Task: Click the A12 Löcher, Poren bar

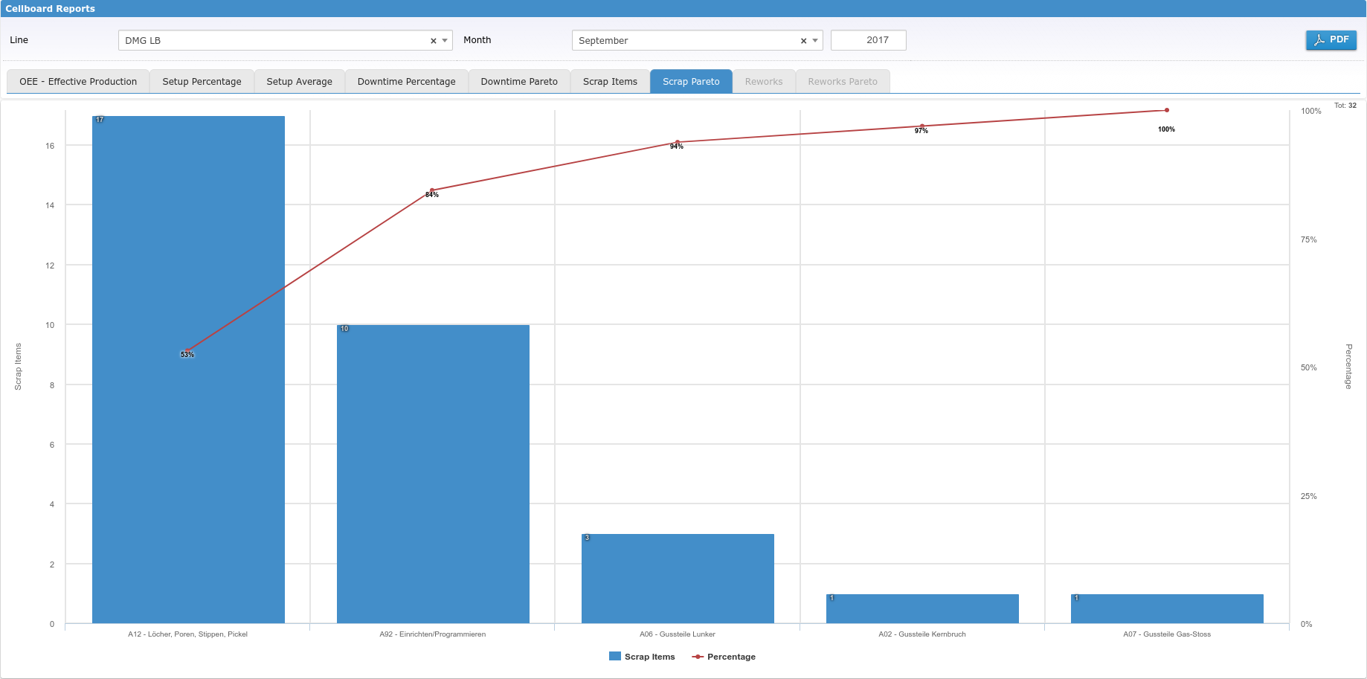Action: click(x=188, y=446)
